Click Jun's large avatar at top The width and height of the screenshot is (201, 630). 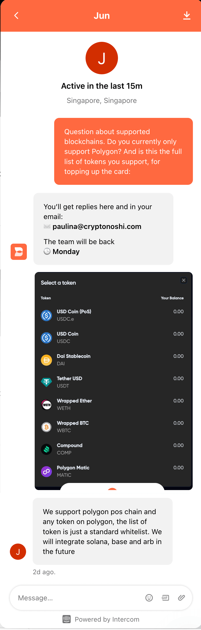tap(102, 58)
